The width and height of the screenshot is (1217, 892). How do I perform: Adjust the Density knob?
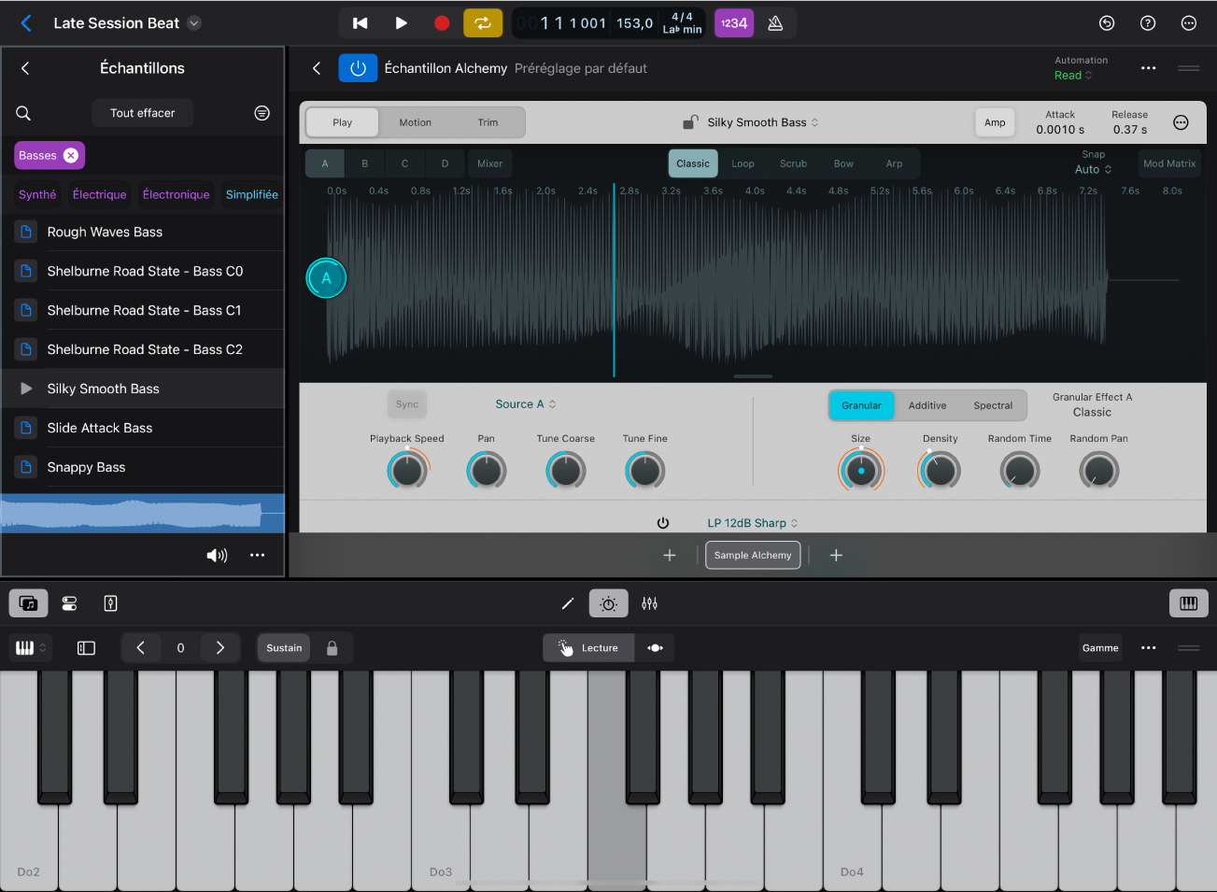pos(940,470)
